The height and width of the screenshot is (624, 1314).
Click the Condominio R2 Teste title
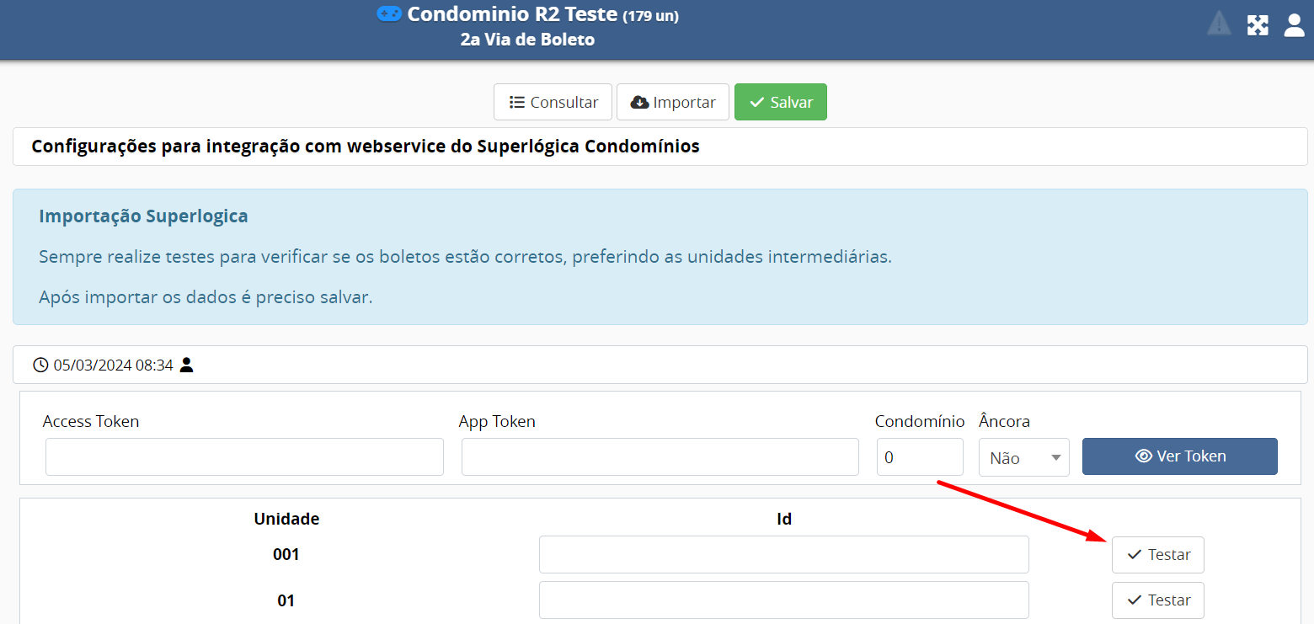coord(512,14)
